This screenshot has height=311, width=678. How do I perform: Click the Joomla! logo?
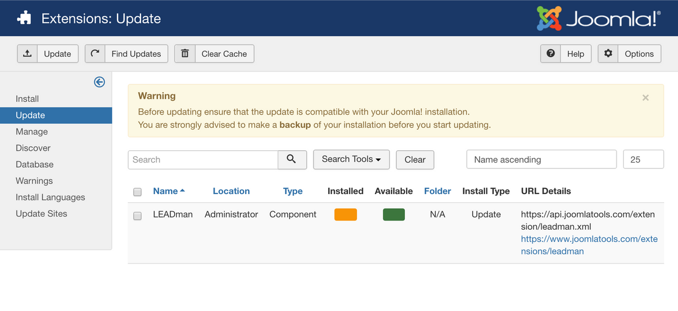pos(599,18)
